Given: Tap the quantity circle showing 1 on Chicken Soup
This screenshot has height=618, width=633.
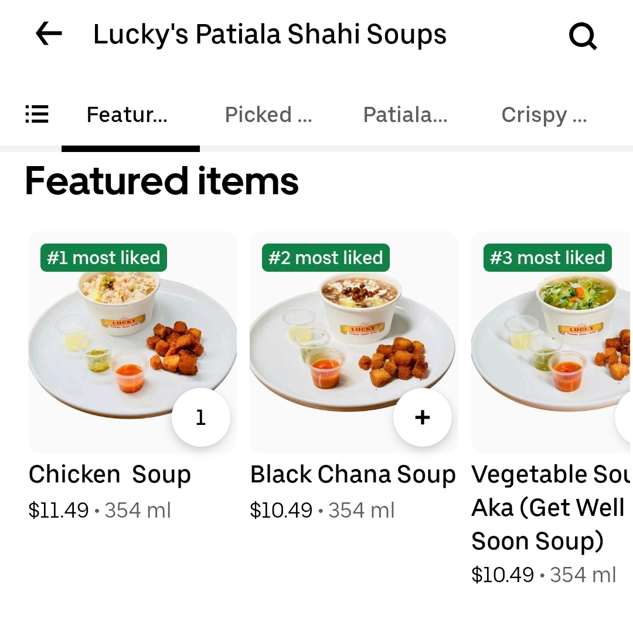Looking at the screenshot, I should click(x=201, y=417).
